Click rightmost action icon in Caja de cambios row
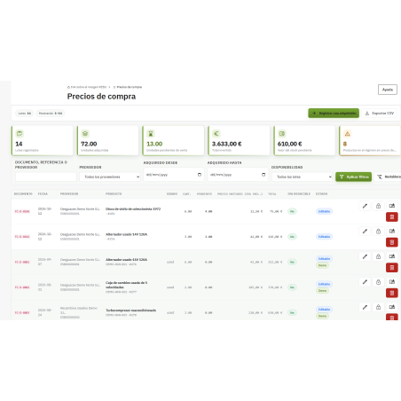Screen dimensions: 401x401 point(392,282)
